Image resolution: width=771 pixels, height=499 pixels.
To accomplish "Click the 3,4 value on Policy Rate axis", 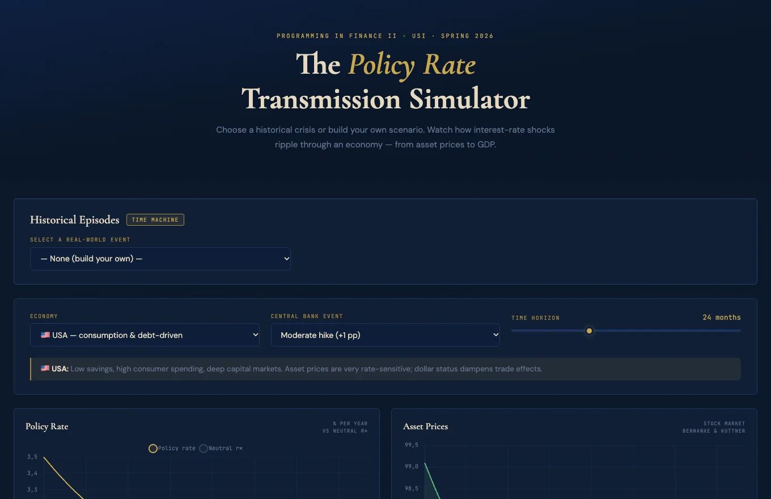I will pos(32,473).
